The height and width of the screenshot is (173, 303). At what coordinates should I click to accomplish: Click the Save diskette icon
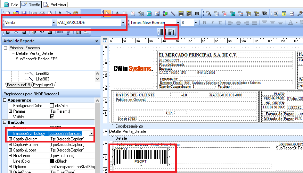click(24, 14)
